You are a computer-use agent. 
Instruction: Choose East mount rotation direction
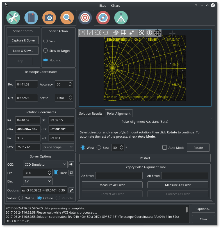pyautogui.click(x=99, y=148)
